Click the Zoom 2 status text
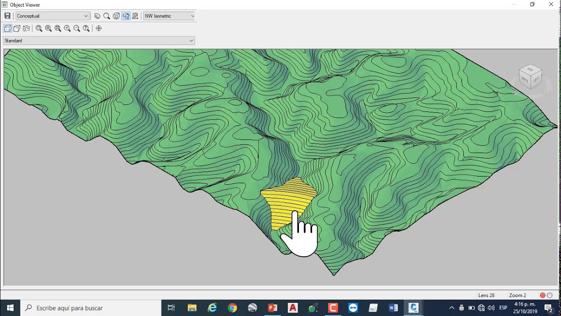The width and height of the screenshot is (561, 316). (518, 295)
